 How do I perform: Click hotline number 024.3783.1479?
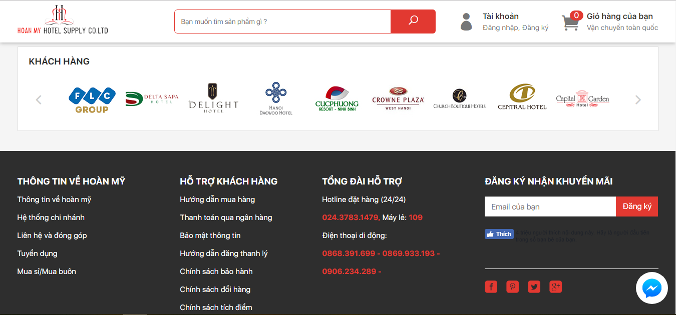coord(351,217)
